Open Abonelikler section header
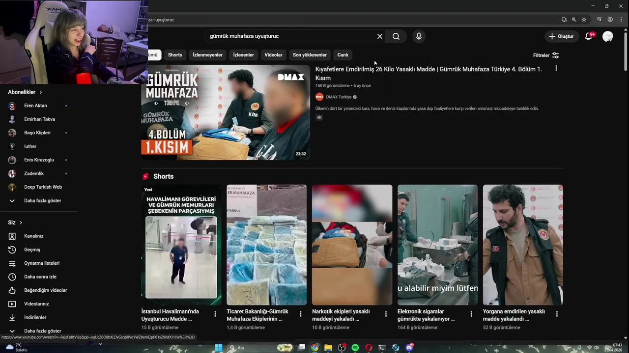The height and width of the screenshot is (353, 629). point(25,92)
